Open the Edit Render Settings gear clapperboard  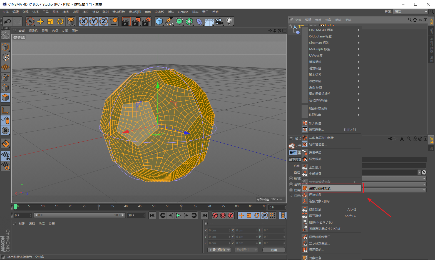click(146, 21)
